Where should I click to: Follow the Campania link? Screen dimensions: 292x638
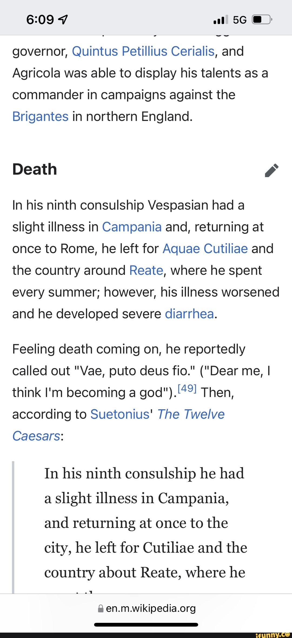(132, 227)
